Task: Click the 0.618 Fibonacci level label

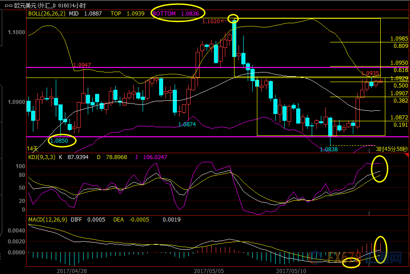Action: (400, 70)
